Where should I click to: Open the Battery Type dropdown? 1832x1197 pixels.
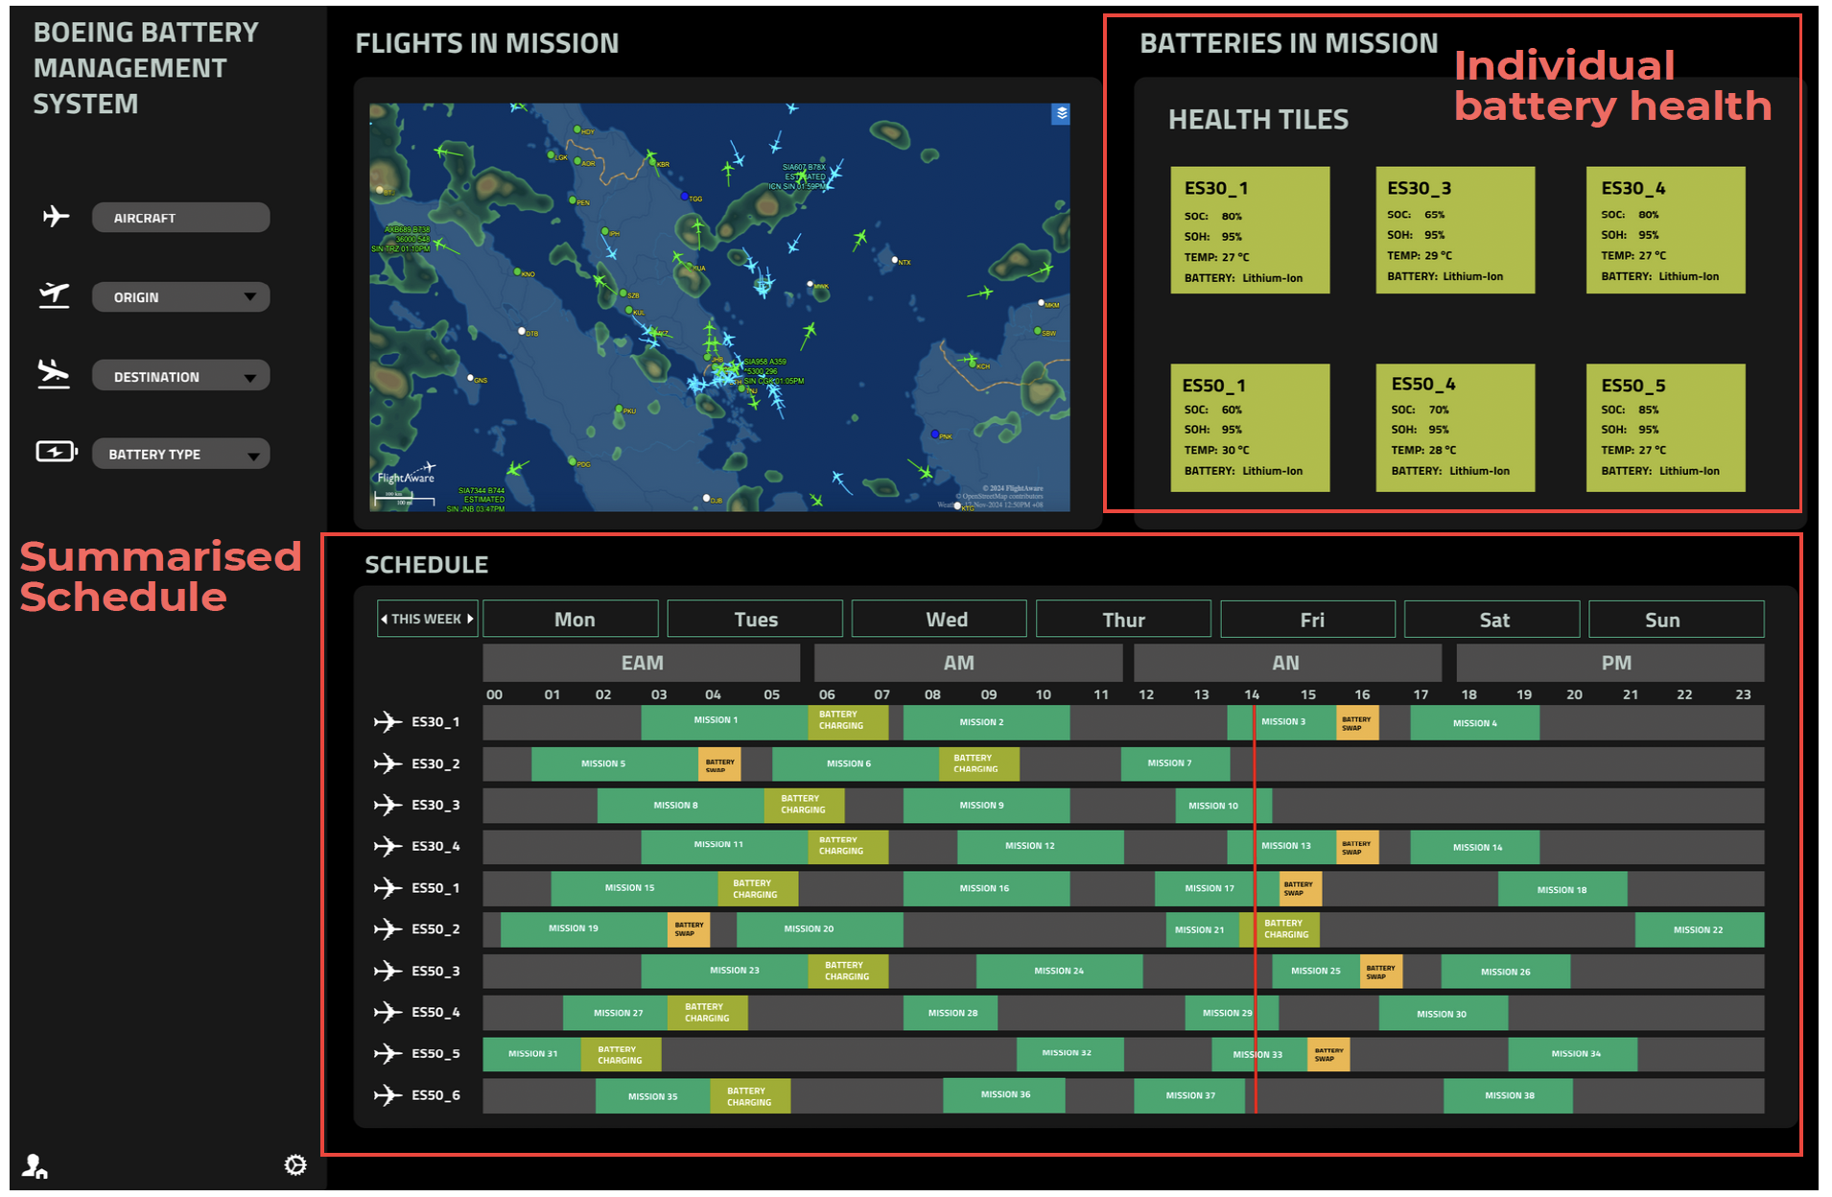(253, 456)
